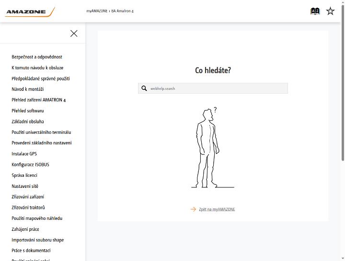Click the magnifying glass search icon
Image resolution: width=345 pixels, height=261 pixels.
pyautogui.click(x=144, y=88)
